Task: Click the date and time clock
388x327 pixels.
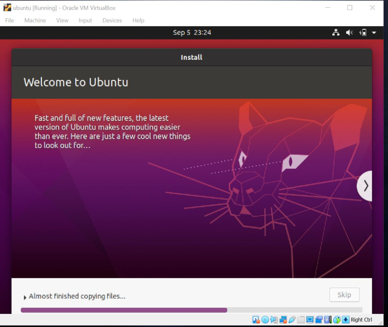Action: [192, 33]
